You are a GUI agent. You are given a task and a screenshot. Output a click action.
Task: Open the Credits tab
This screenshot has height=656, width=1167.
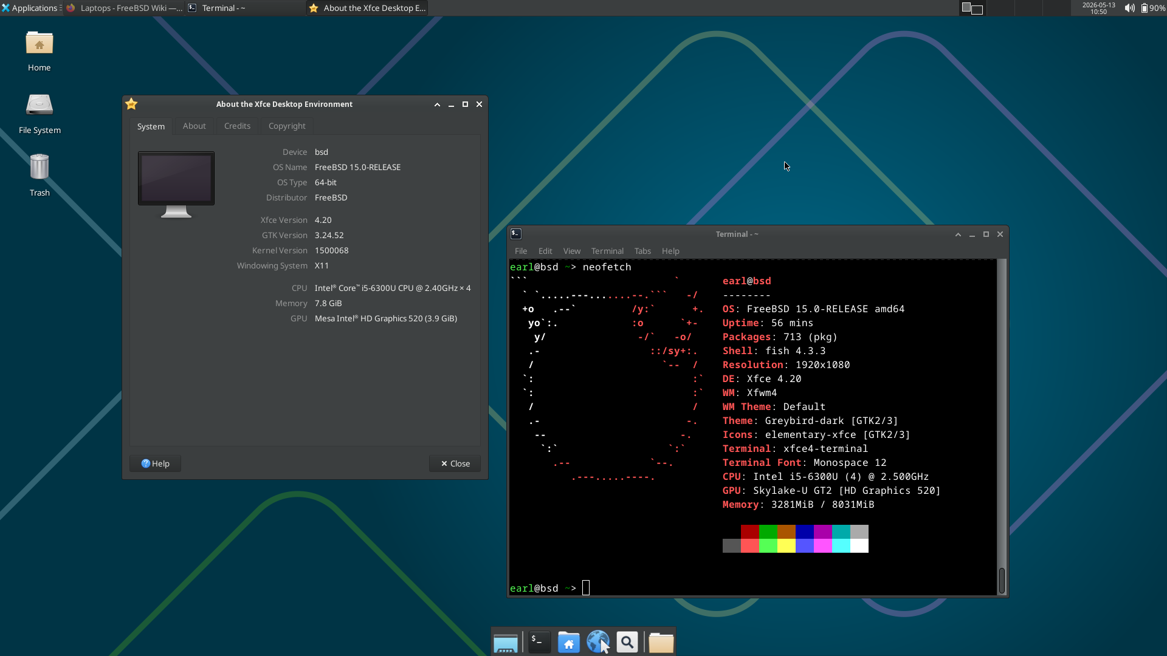pos(237,126)
